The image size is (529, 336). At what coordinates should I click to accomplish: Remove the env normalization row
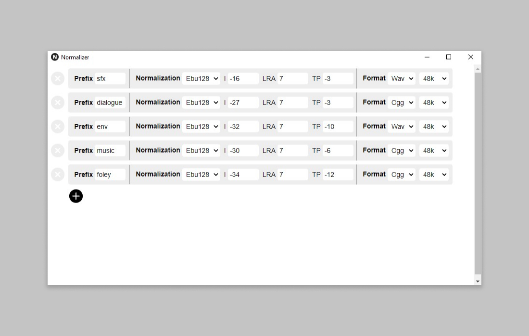57,126
